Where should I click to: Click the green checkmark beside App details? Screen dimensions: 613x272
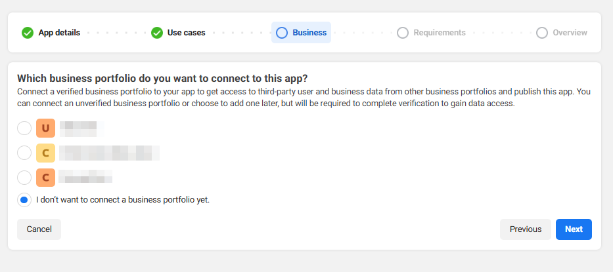[28, 33]
